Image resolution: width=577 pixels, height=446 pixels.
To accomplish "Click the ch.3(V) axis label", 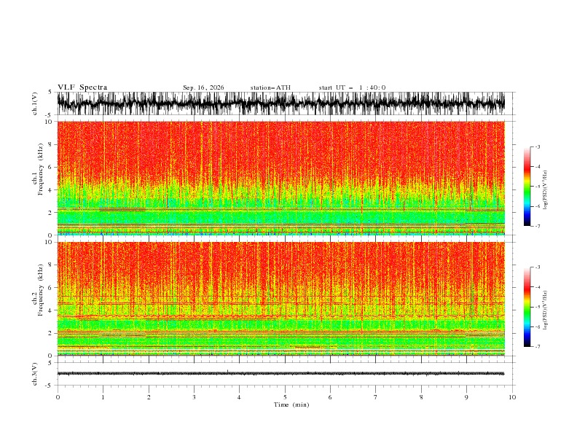I will pyautogui.click(x=35, y=374).
